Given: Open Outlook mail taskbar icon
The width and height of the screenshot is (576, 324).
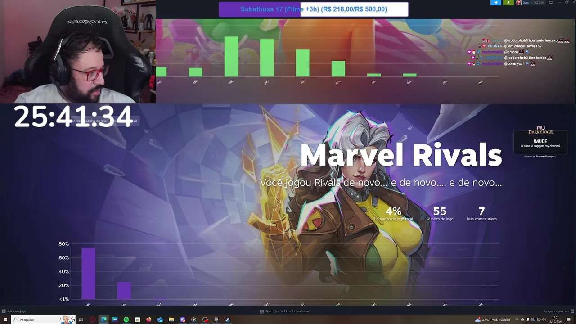Looking at the screenshot, I should tap(160, 319).
